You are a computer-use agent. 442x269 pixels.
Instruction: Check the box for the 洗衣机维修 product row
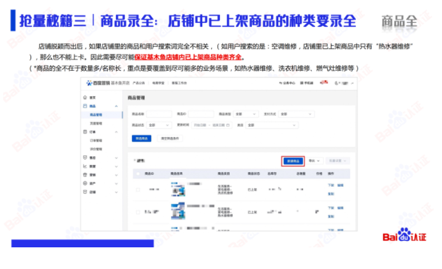(138, 189)
